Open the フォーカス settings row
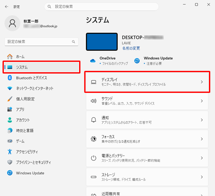 coord(147,139)
